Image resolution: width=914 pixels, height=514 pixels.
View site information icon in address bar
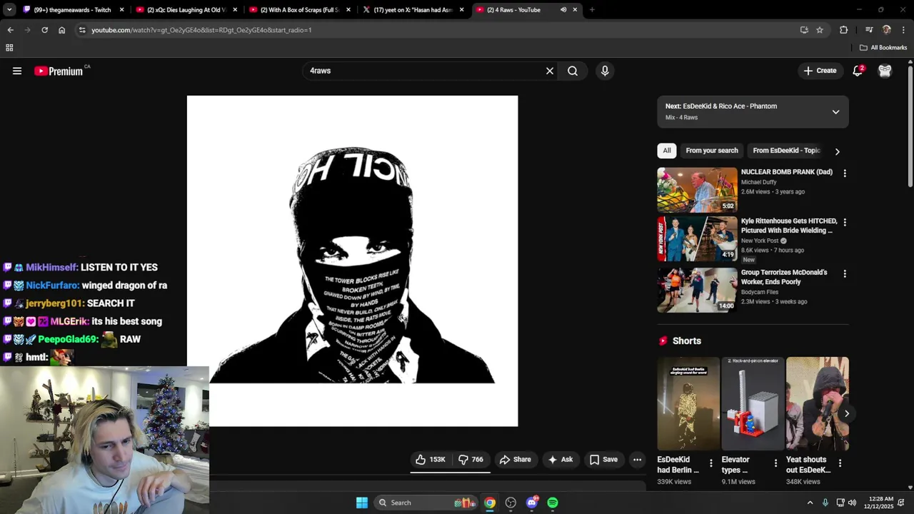click(x=82, y=30)
